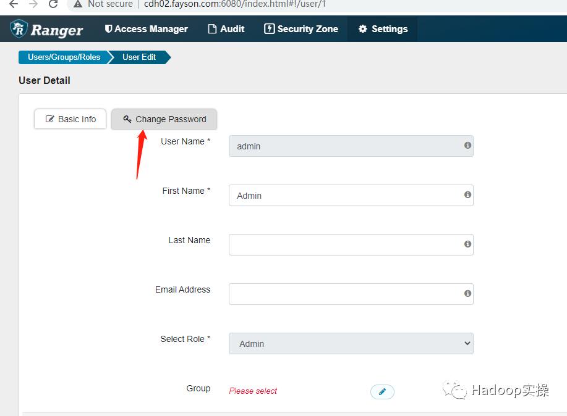The height and width of the screenshot is (416, 567).
Task: Switch to the Basic Info tab
Action: tap(70, 119)
